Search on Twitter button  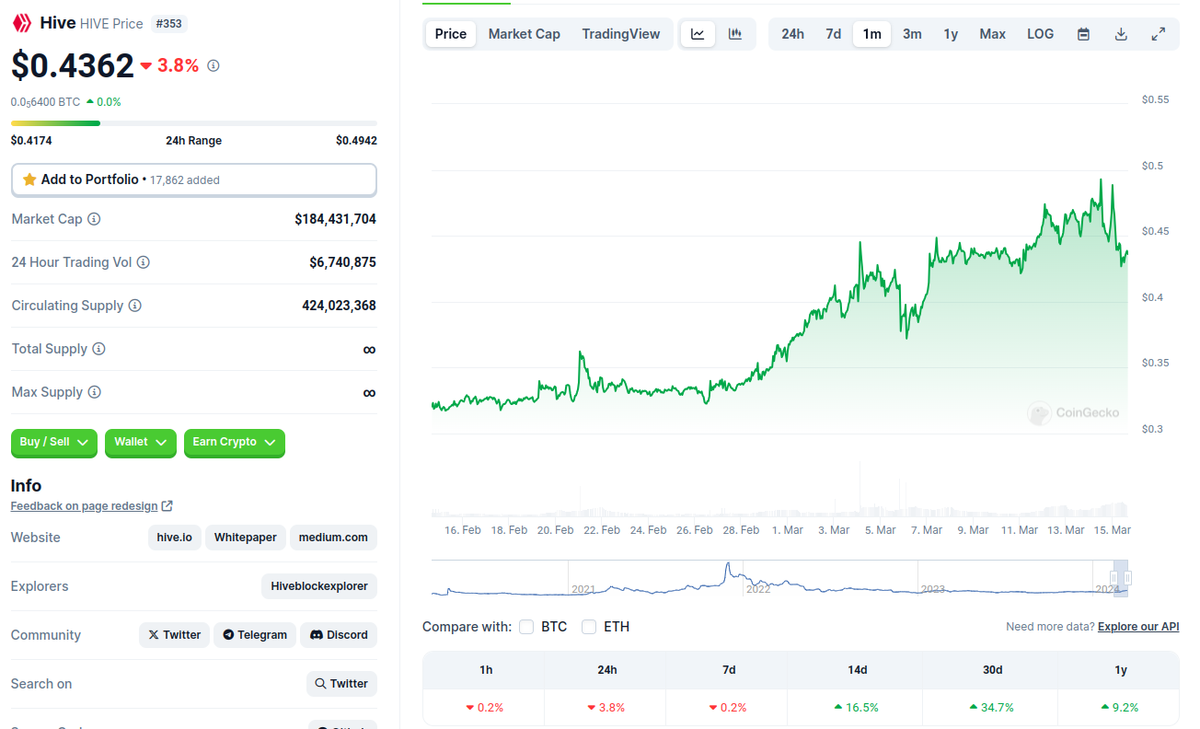[341, 684]
